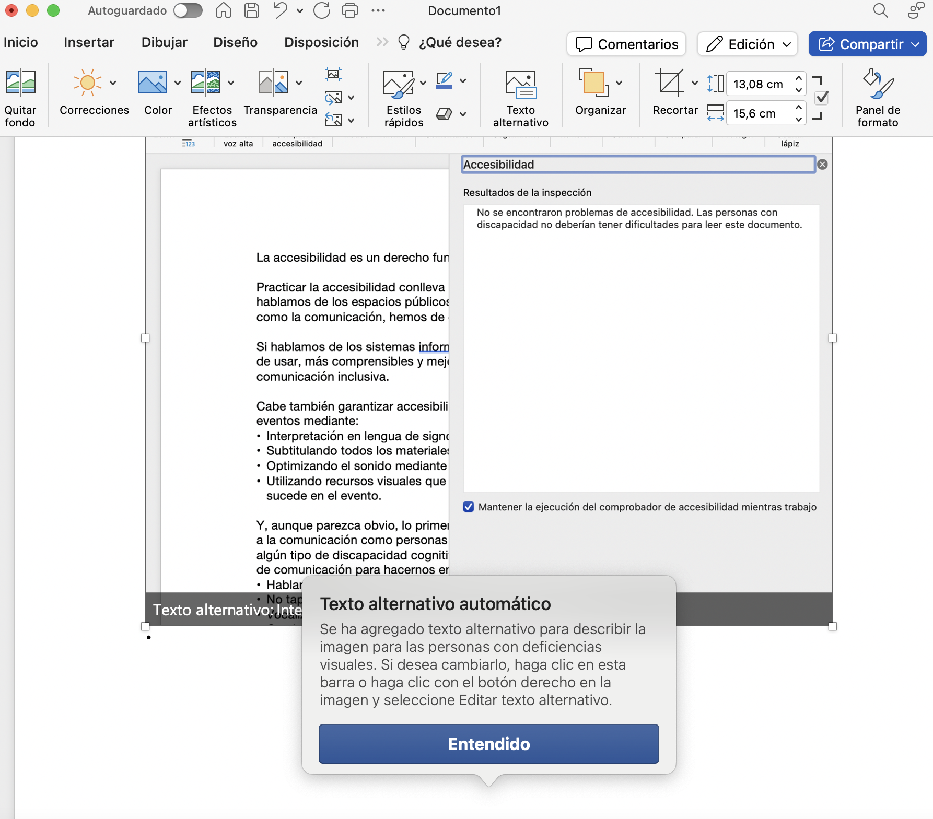Apply Efectos artísticos to the image

[x=211, y=97]
